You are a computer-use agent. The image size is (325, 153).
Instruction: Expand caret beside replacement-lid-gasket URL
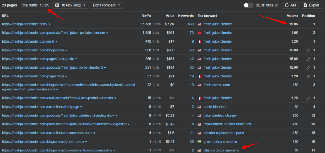coord(129,124)
